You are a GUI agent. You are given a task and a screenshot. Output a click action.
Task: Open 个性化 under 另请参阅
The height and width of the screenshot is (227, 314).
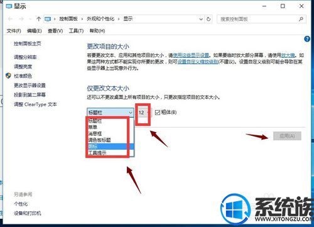coord(21,204)
